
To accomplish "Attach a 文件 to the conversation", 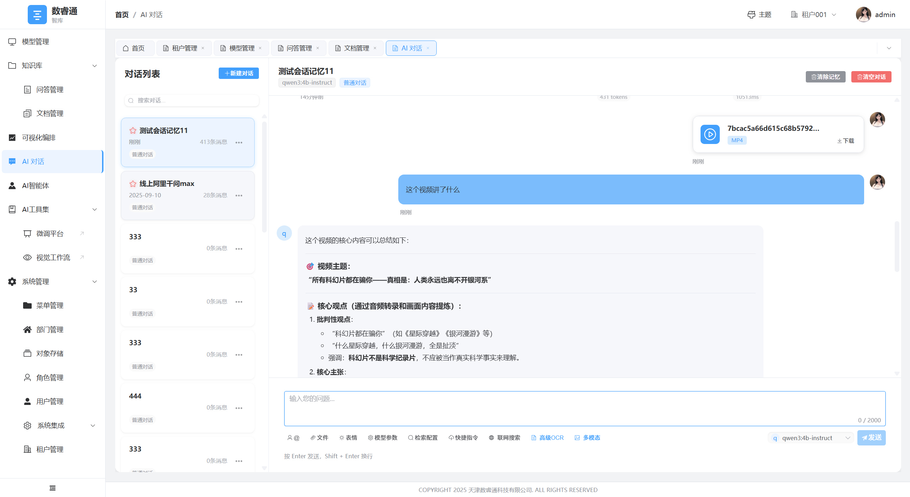I will (x=319, y=438).
